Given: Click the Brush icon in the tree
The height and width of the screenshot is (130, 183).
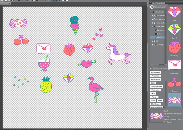Looking at the screenshot, I should [156, 38].
